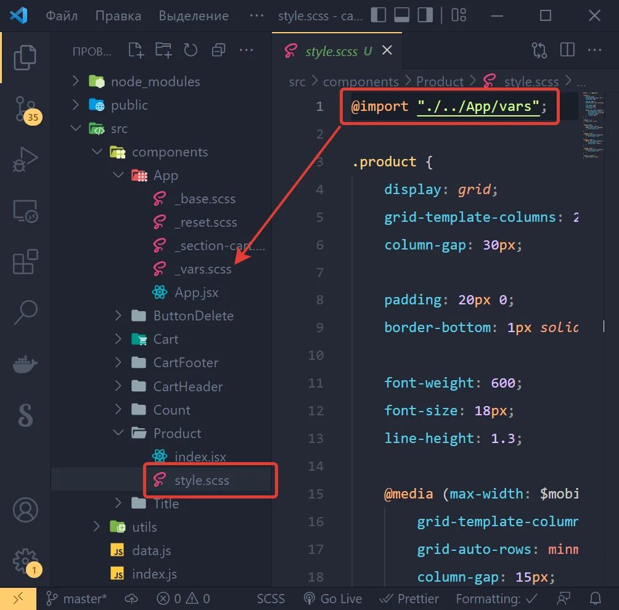Open notifications bell in status bar

tap(596, 598)
